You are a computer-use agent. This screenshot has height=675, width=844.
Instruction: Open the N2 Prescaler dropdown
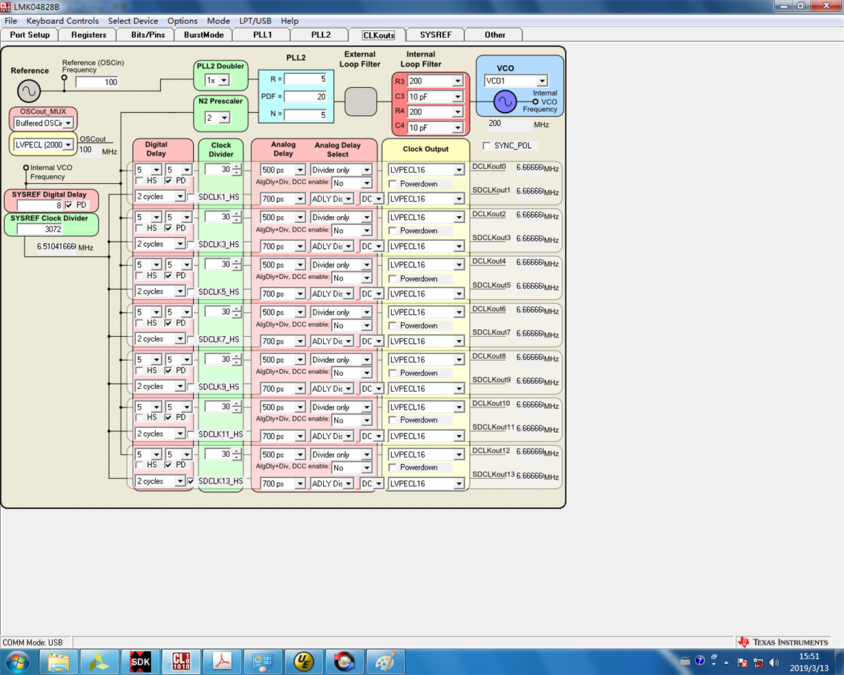(x=224, y=118)
